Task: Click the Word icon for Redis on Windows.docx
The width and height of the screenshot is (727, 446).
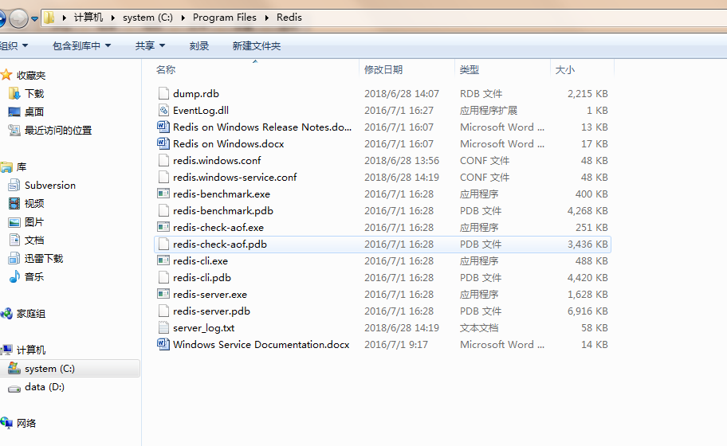Action: point(163,143)
